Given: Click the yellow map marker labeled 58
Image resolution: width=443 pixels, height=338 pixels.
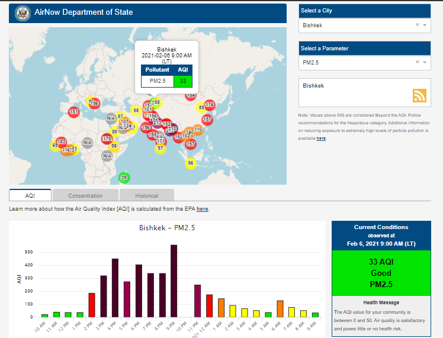Looking at the screenshot, I should [136, 110].
